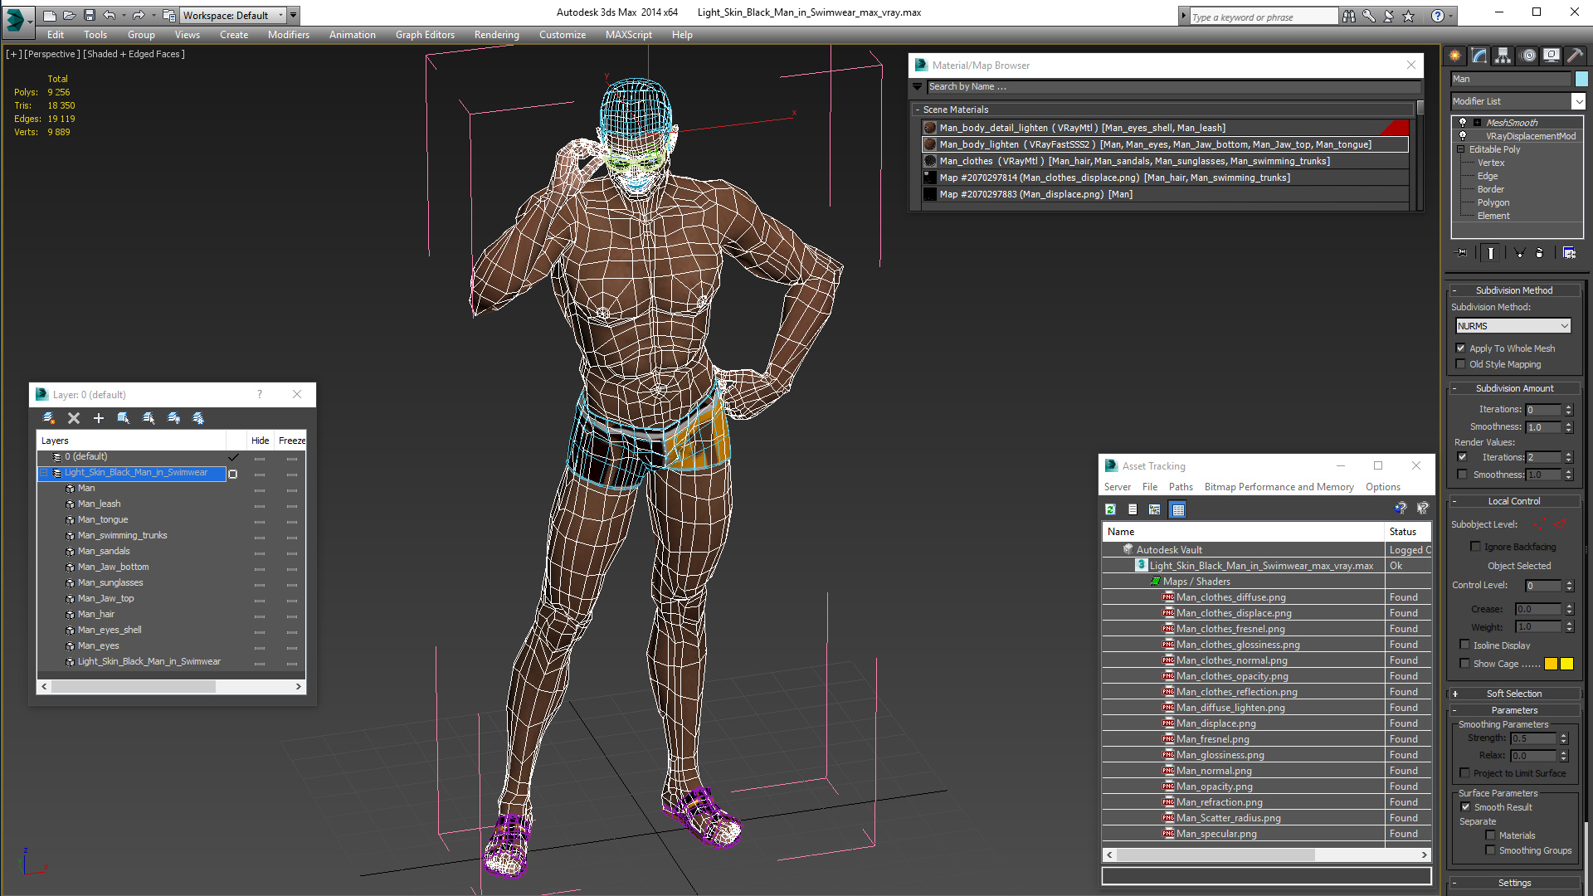The height and width of the screenshot is (896, 1593).
Task: Open the Rendering menu
Action: click(x=496, y=35)
